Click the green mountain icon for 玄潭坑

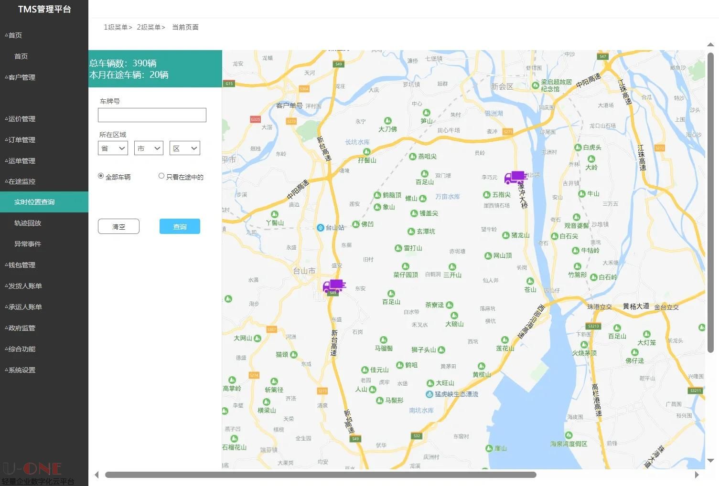[x=411, y=232]
